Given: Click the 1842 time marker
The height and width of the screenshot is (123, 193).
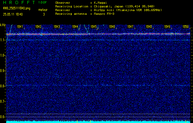Looking at the screenshot, I should 38,26.
